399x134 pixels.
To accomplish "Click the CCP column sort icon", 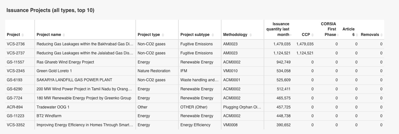I will [313, 35].
